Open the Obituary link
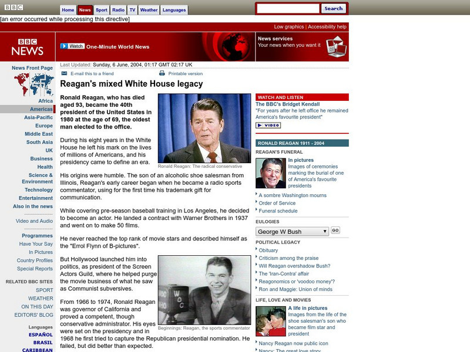Screen dimensions: 470x352 [268, 251]
